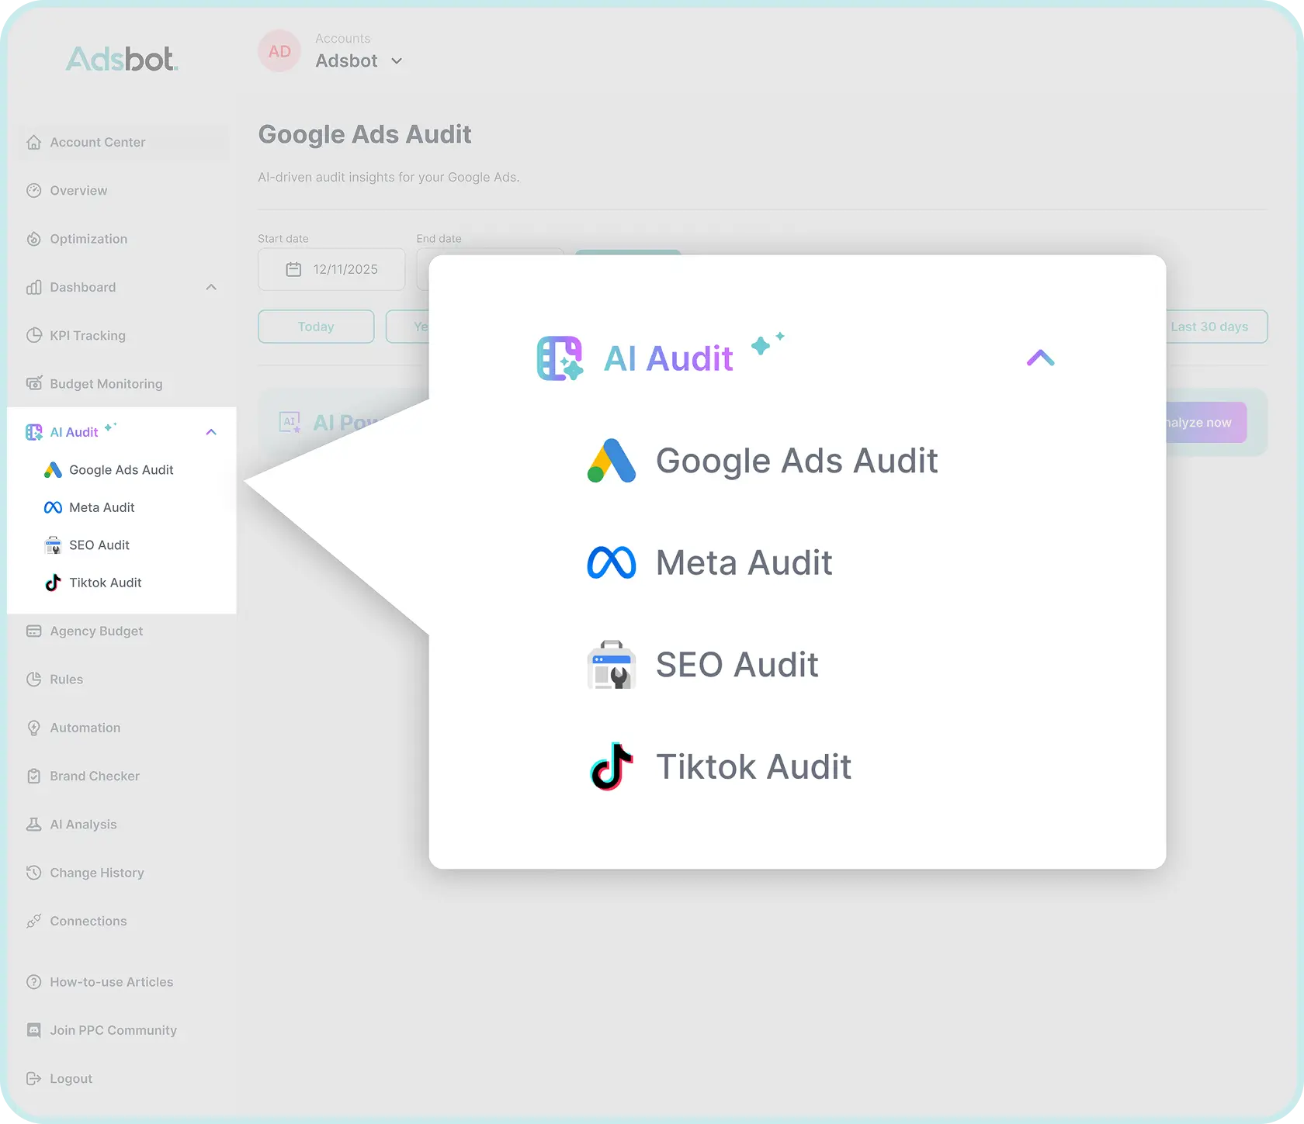The image size is (1304, 1124).
Task: Click the Tiktok Audit note icon
Action: (611, 767)
